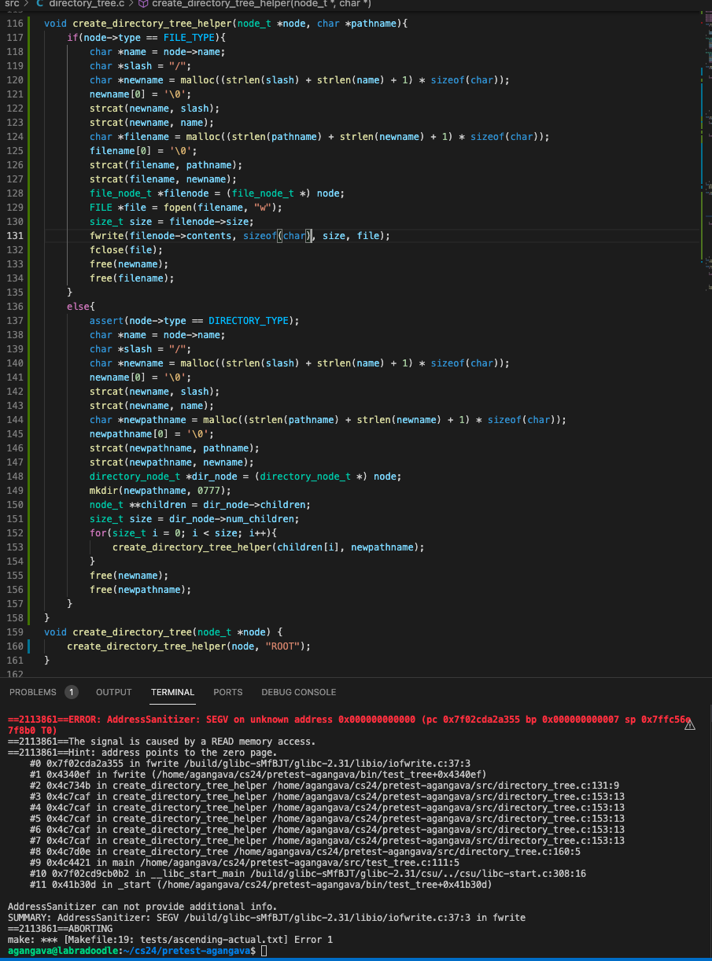
Task: Show the PORTS tab
Action: (x=228, y=692)
